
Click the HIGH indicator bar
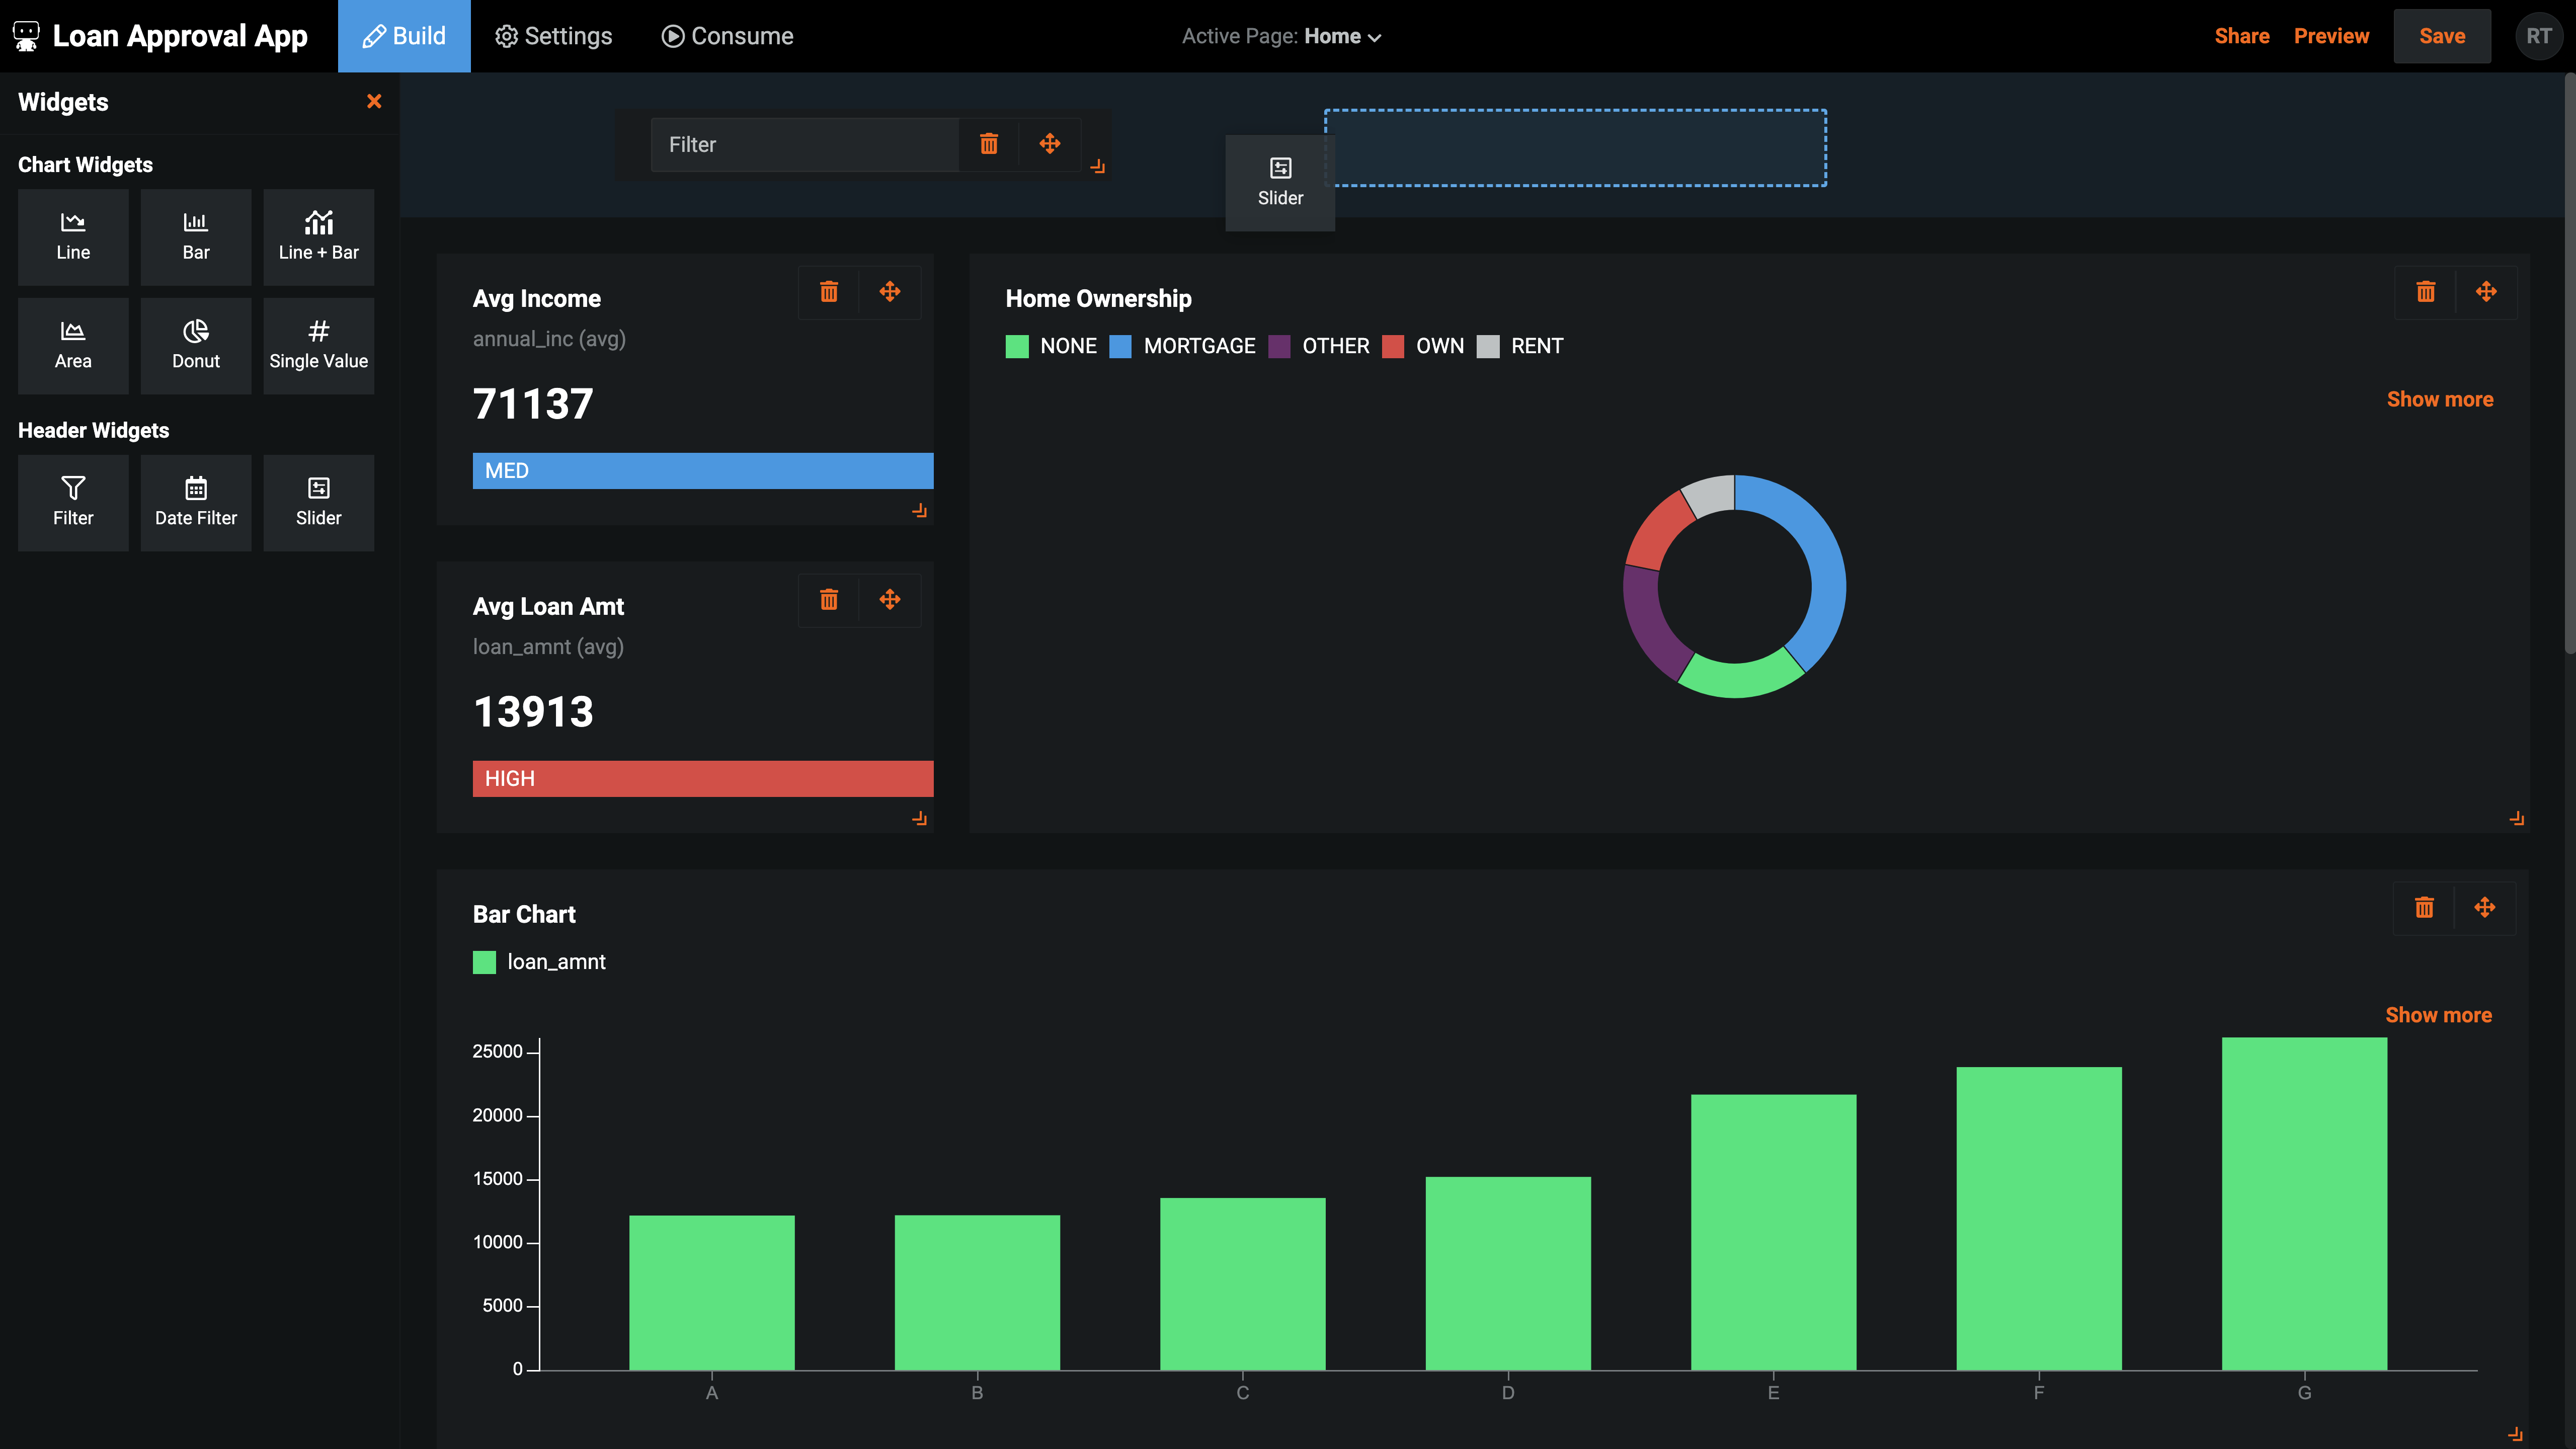click(703, 779)
